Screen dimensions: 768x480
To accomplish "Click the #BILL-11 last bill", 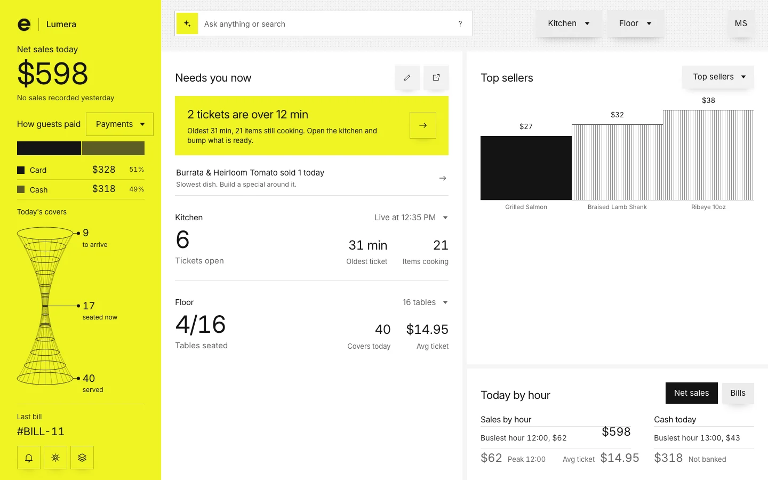I will coord(41,431).
